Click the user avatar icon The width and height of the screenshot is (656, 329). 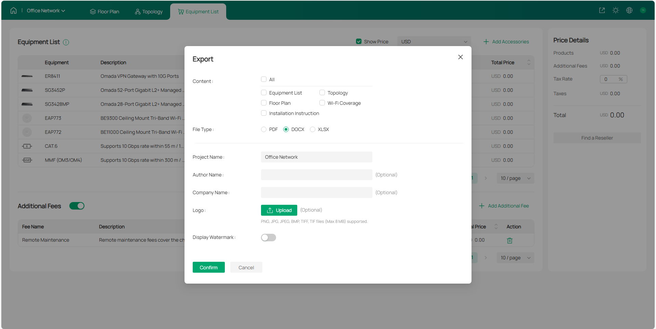pyautogui.click(x=643, y=11)
